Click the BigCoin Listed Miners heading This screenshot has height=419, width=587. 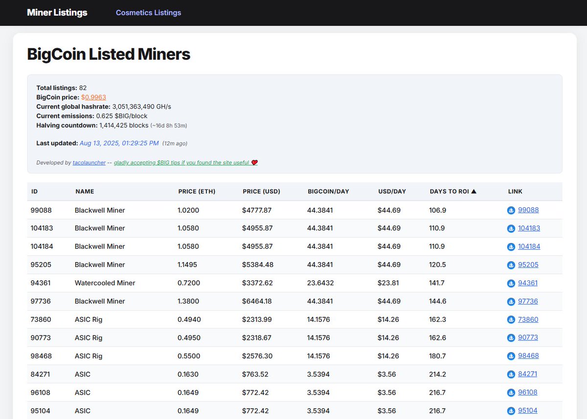(109, 54)
